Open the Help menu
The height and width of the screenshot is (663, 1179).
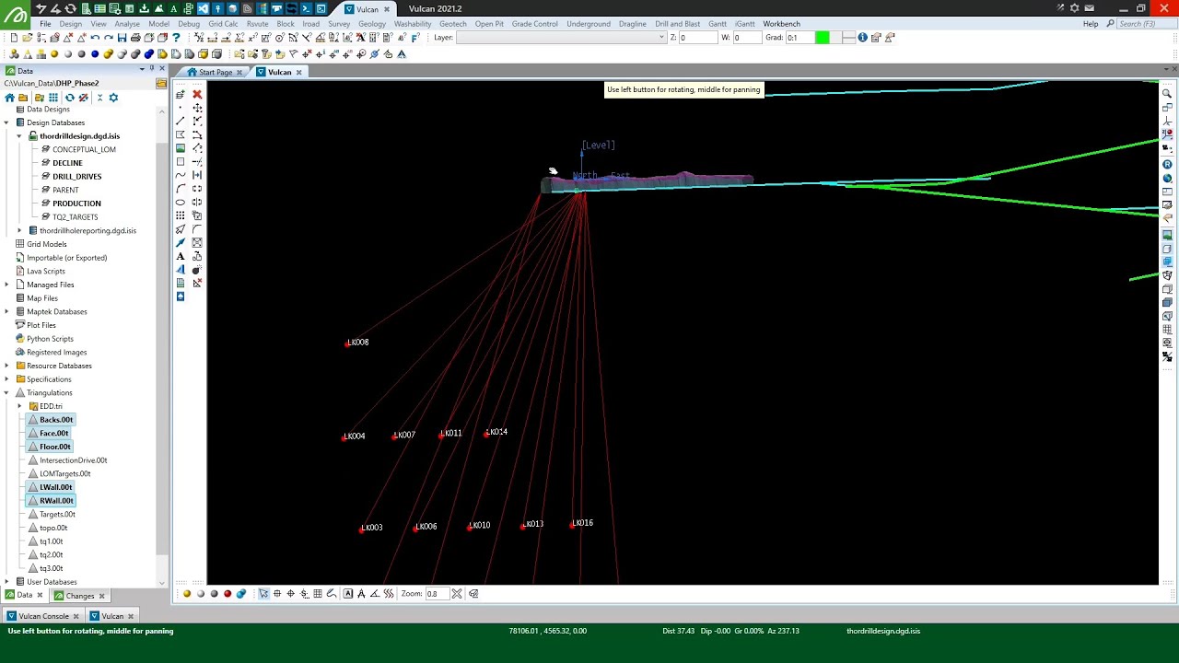1091,24
